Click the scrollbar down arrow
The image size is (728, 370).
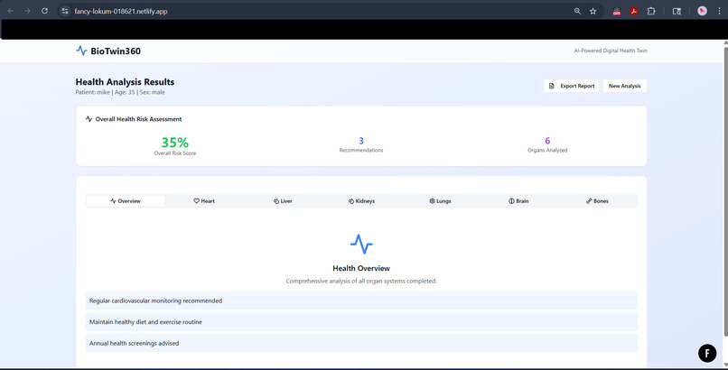point(725,365)
